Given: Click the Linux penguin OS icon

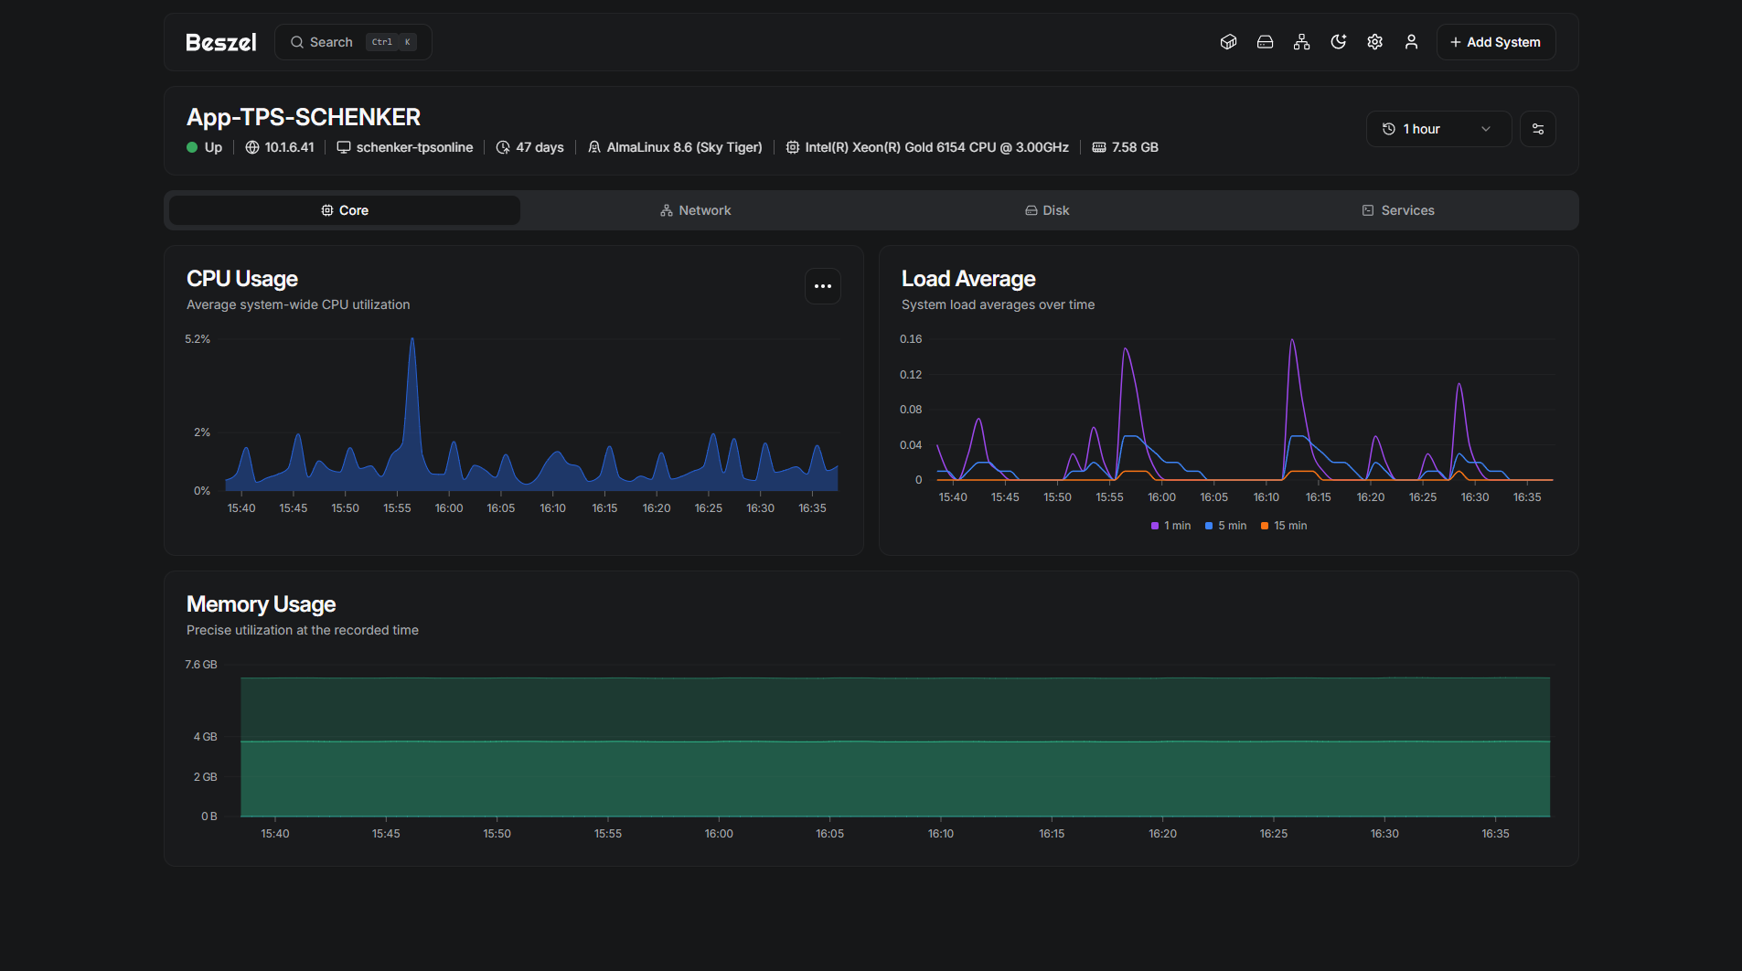Looking at the screenshot, I should [594, 147].
